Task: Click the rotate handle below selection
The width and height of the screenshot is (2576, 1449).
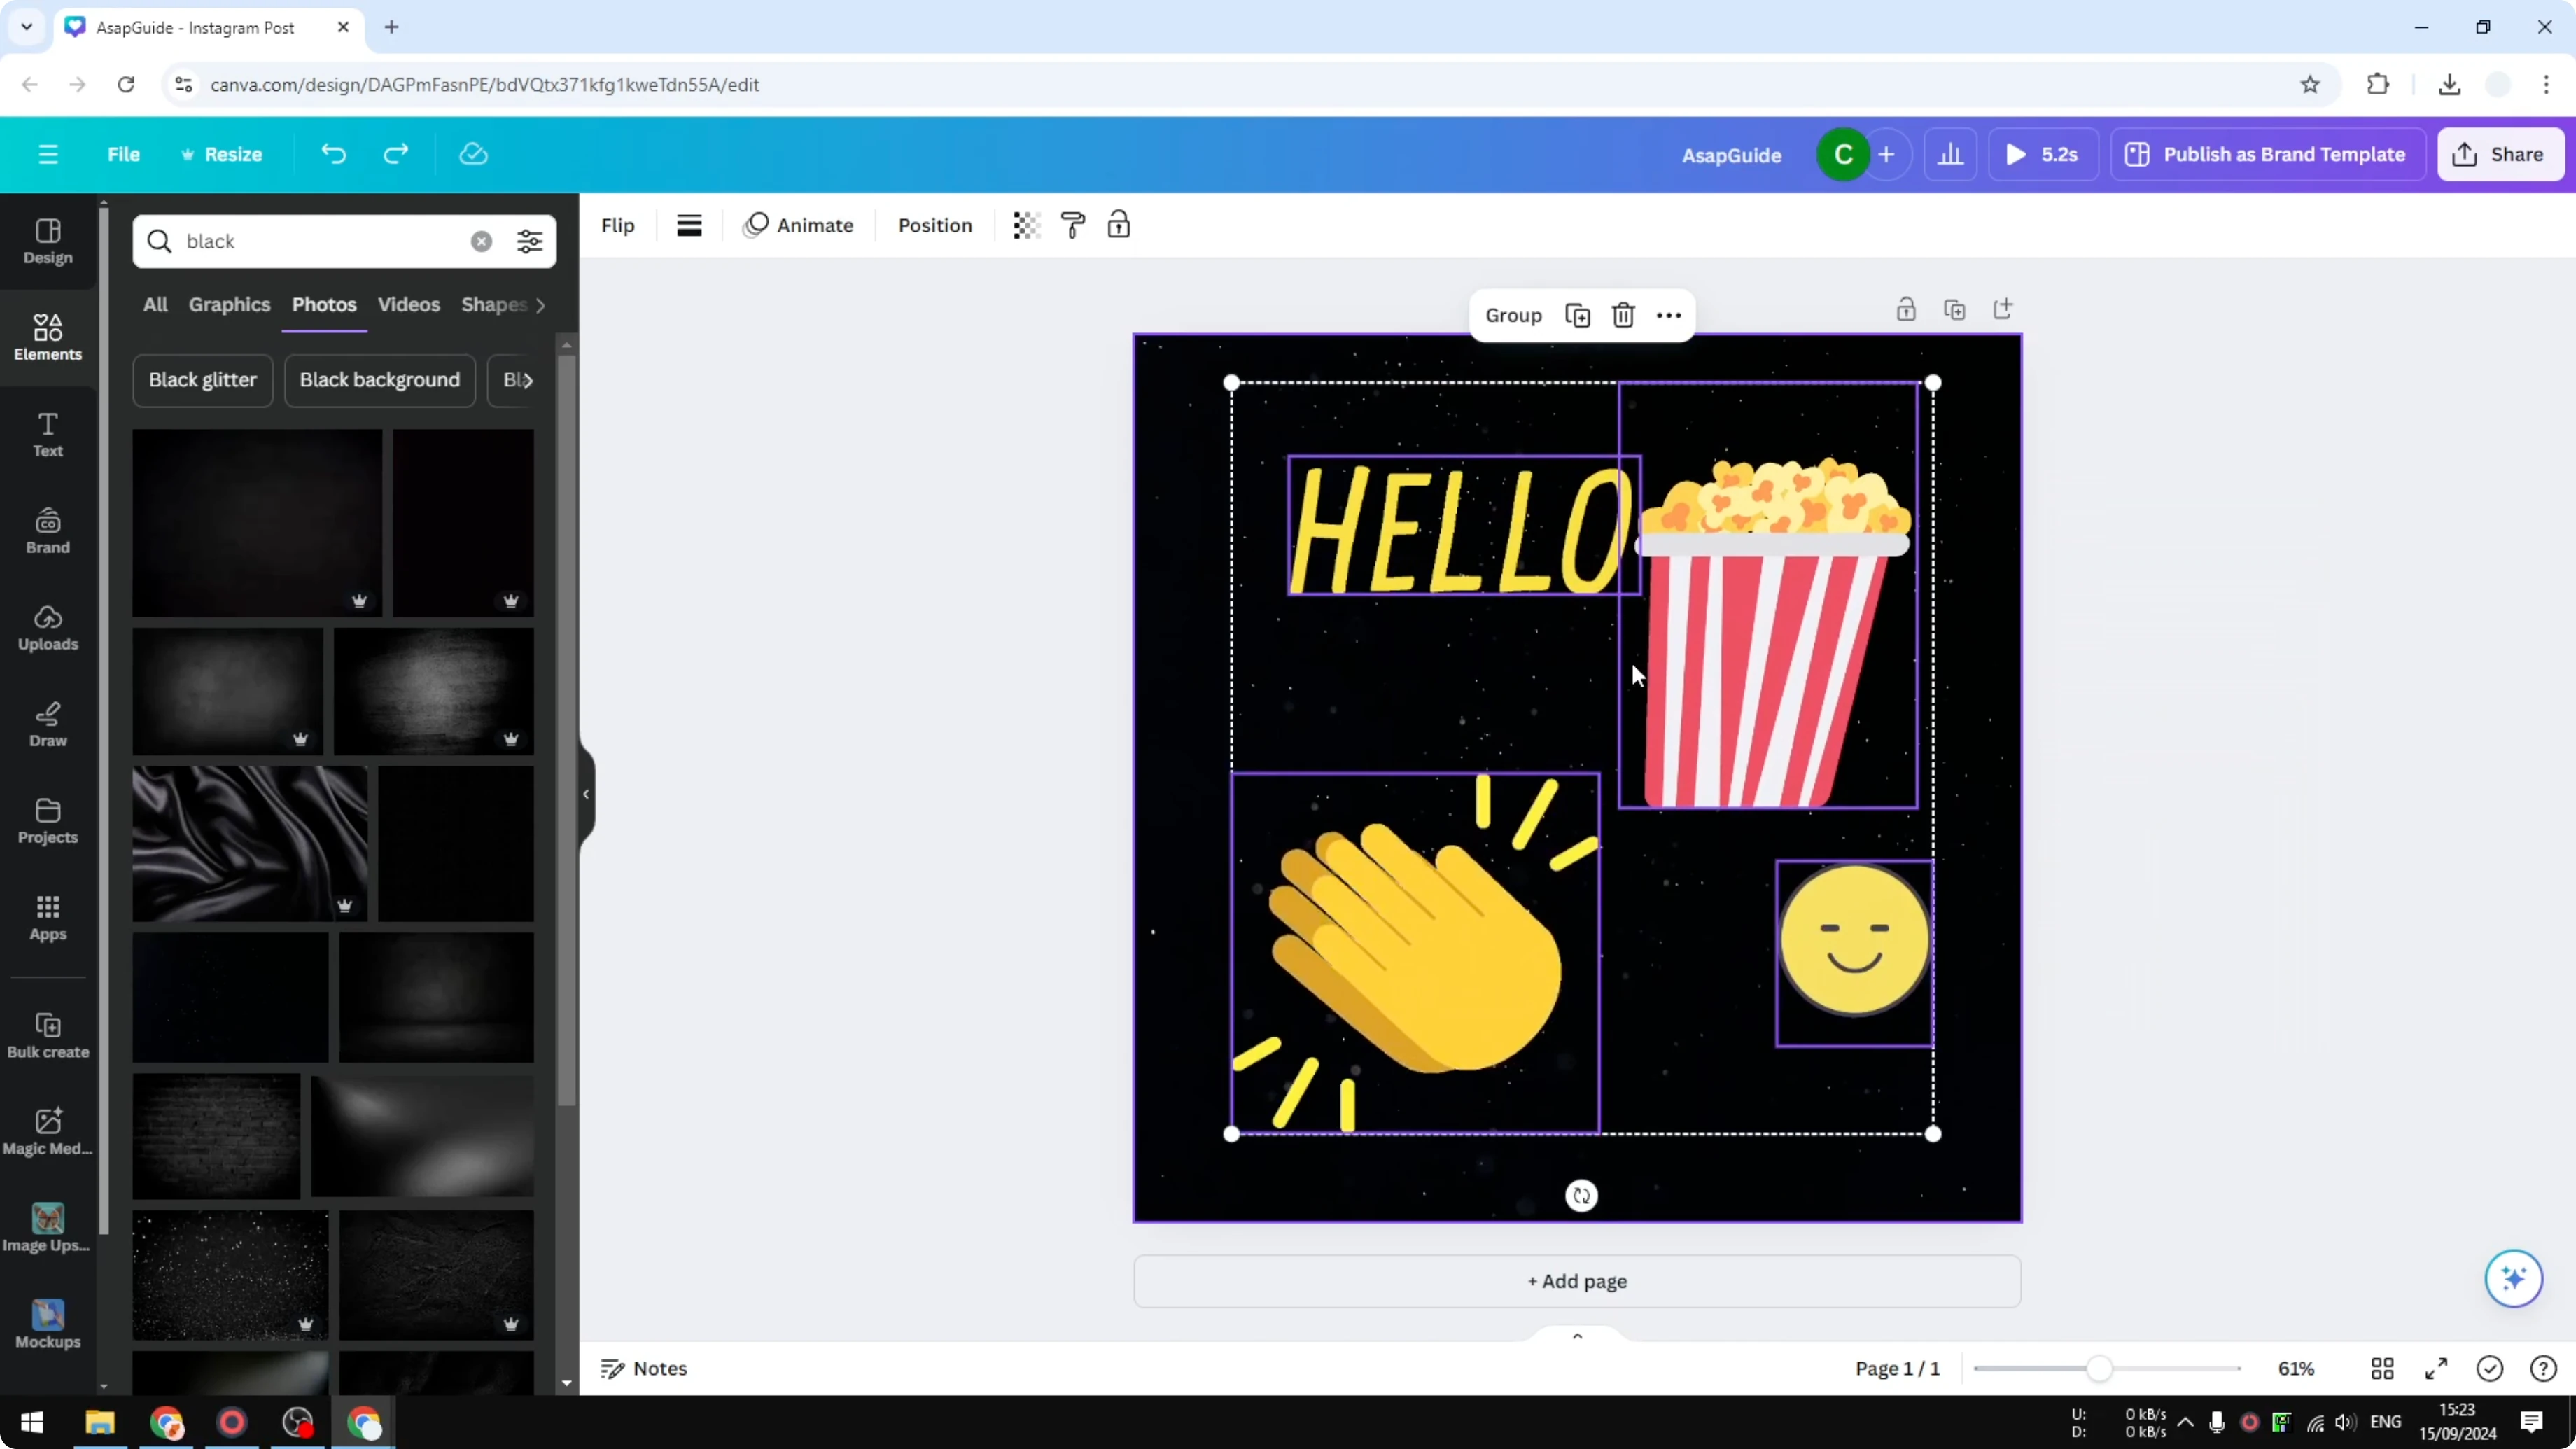Action: tap(1581, 1196)
